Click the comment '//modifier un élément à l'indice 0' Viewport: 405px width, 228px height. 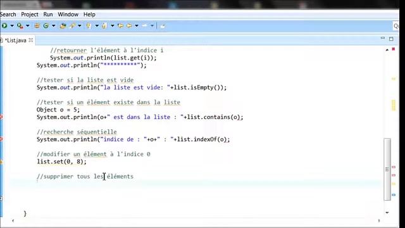pos(93,155)
